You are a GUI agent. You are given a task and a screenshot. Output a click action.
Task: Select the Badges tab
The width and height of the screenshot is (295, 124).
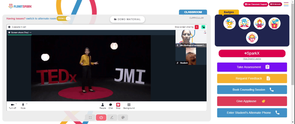point(229,12)
